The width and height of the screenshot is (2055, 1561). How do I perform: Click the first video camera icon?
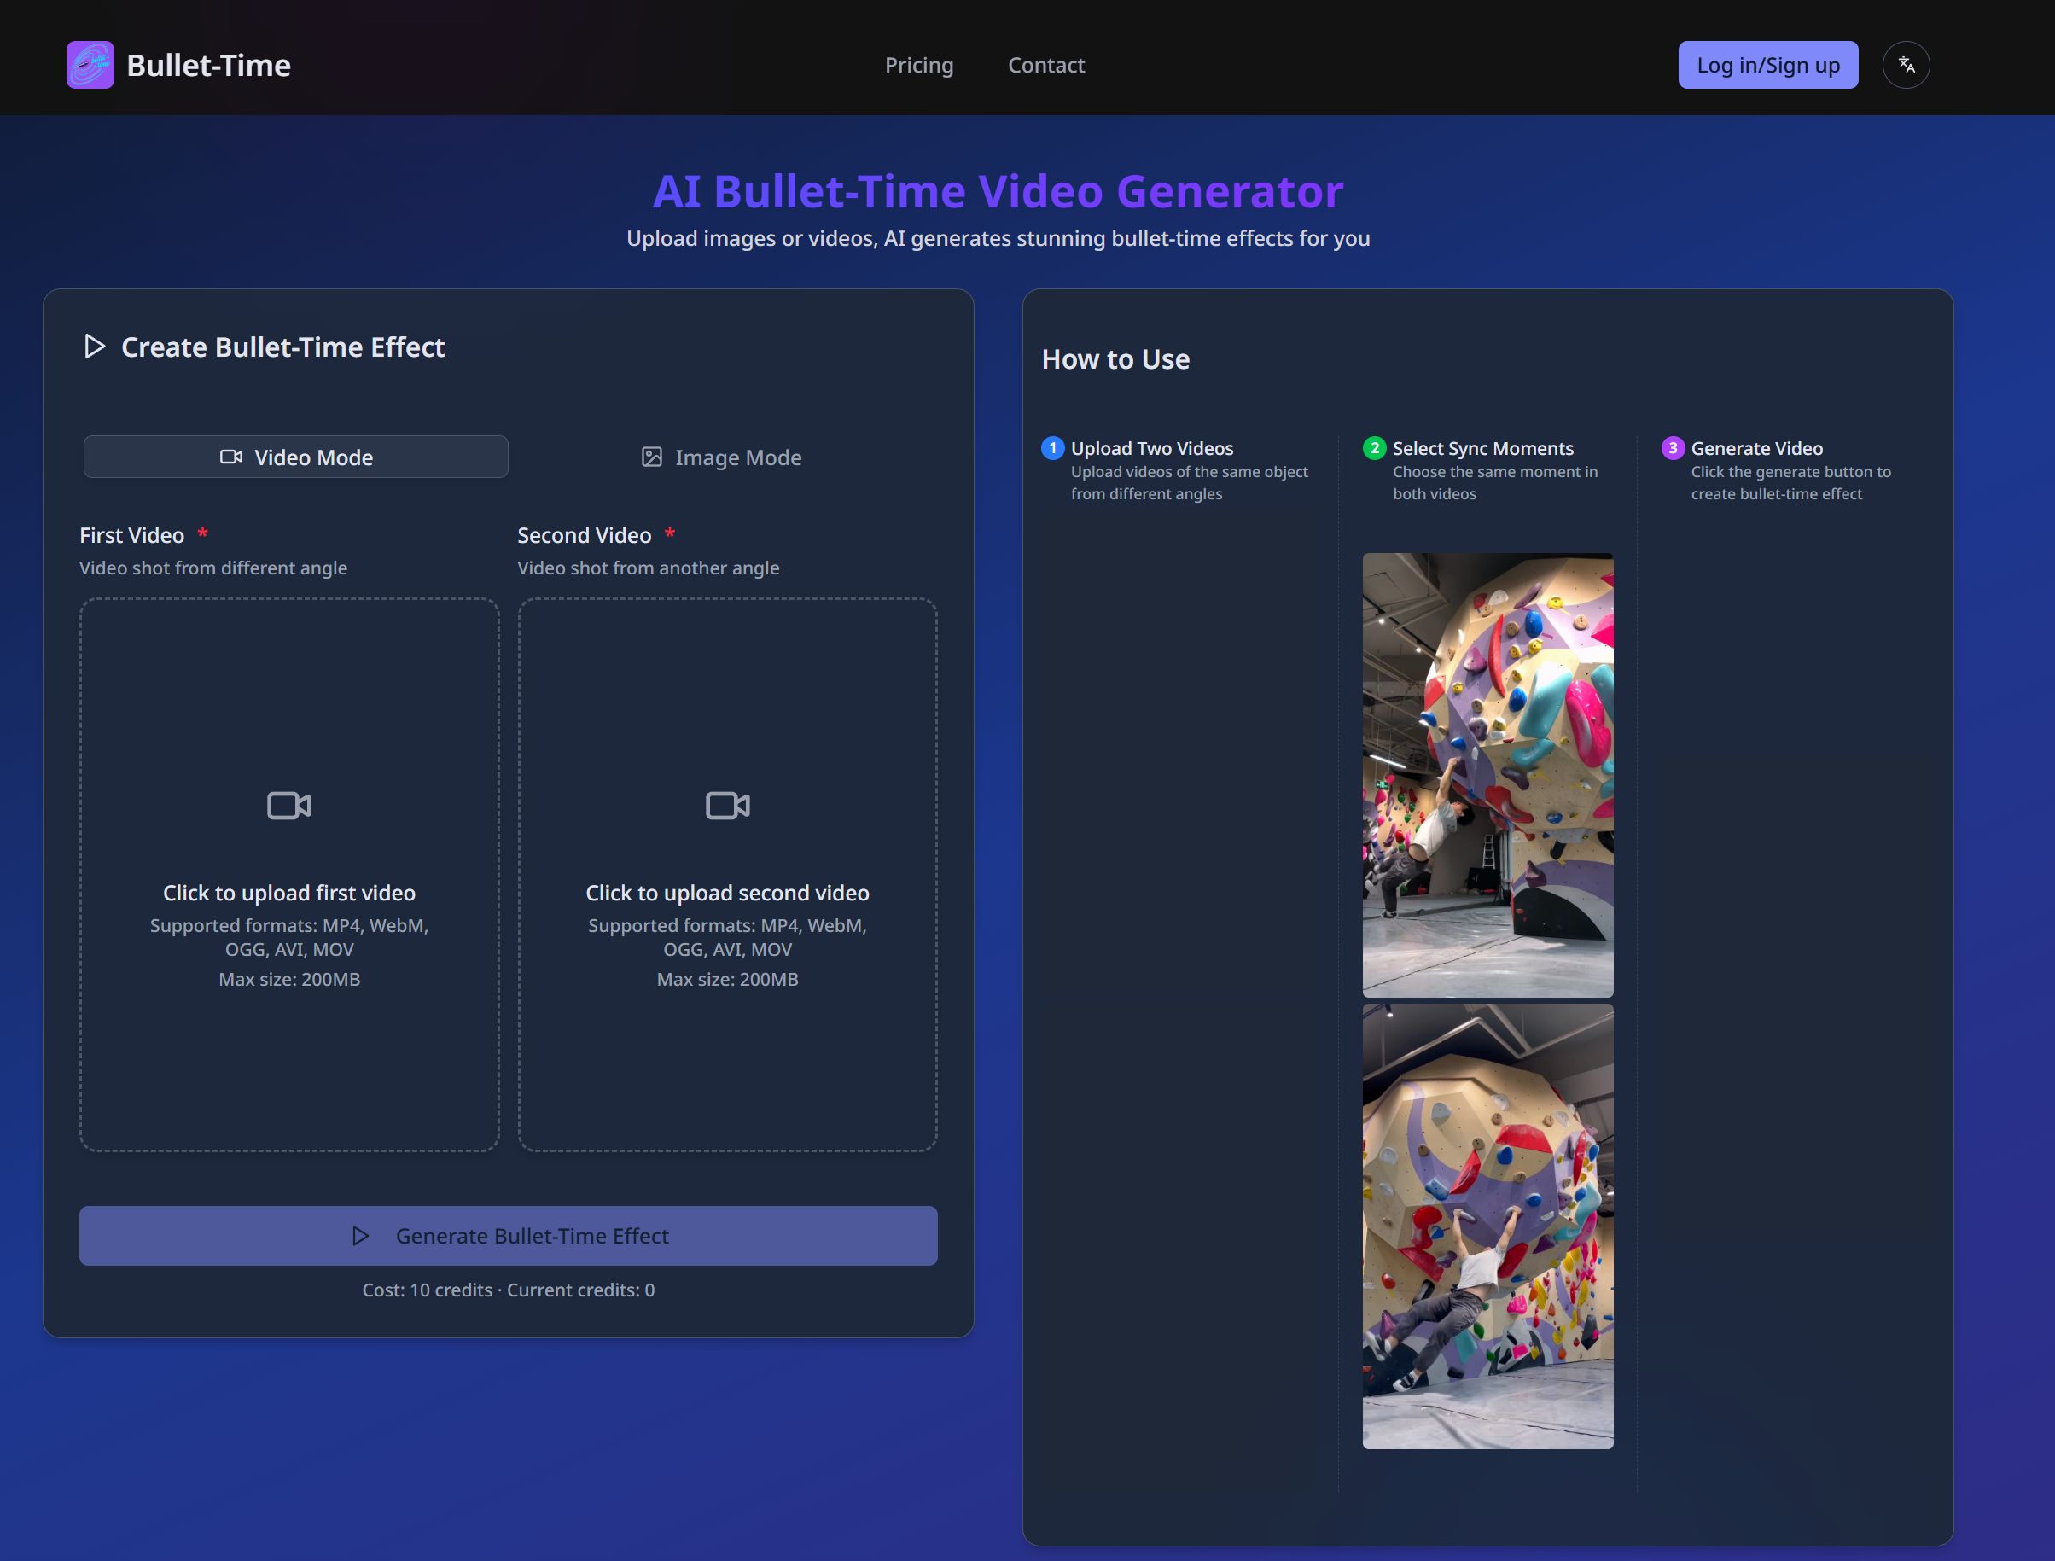click(x=289, y=805)
